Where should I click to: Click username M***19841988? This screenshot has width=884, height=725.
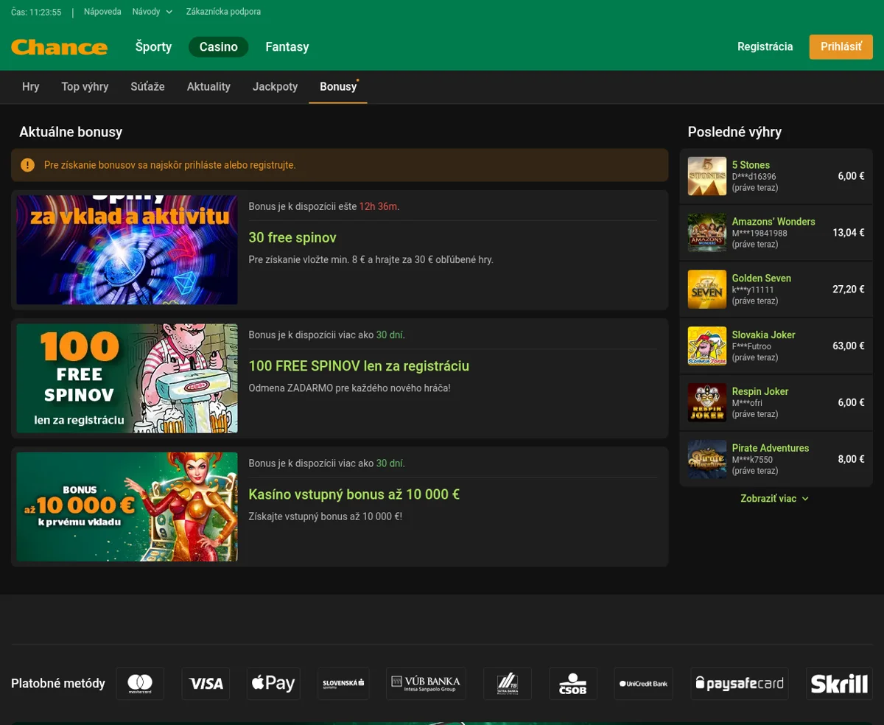click(x=760, y=234)
